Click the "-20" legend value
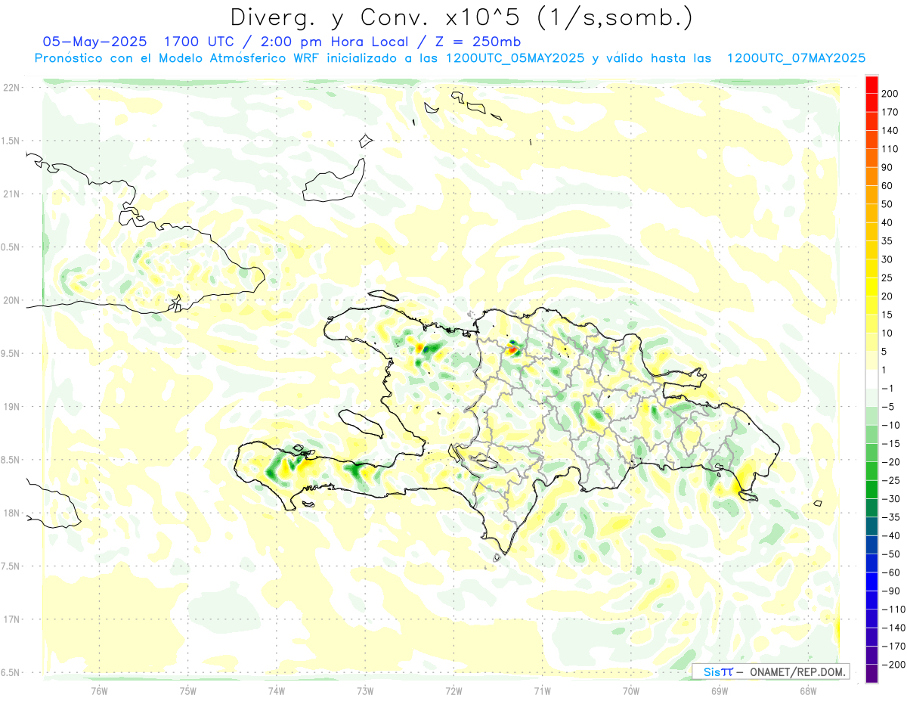Screen dimensions: 907x701 click(x=891, y=462)
